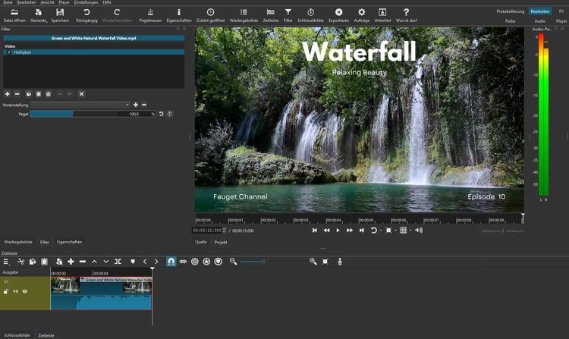The height and width of the screenshot is (339, 569).
Task: Deselect the filter with X button
Action: pyautogui.click(x=82, y=94)
